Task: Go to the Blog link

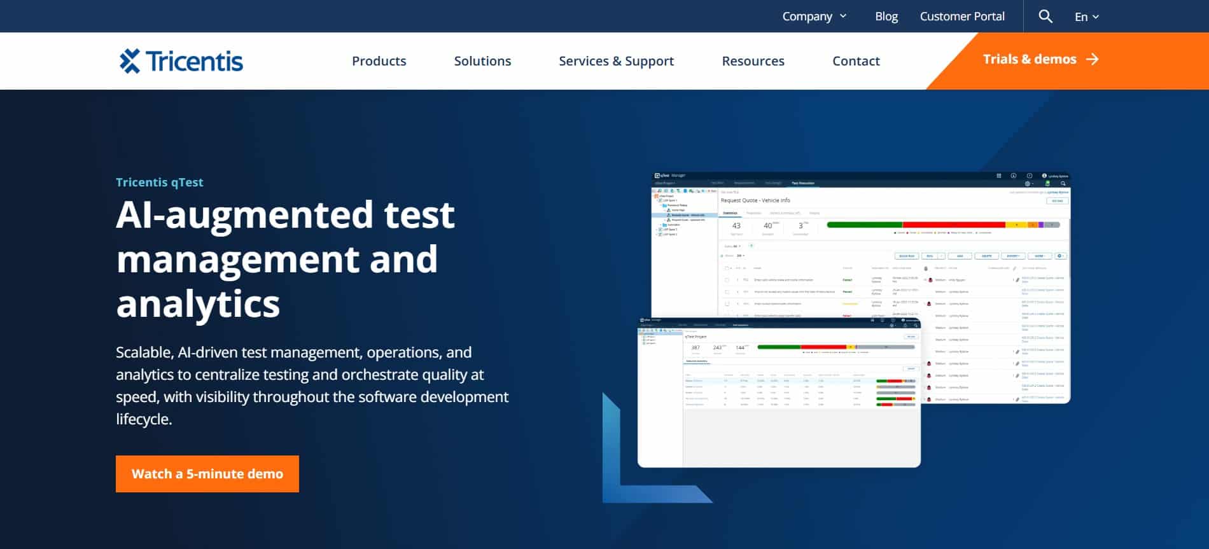Action: point(886,17)
